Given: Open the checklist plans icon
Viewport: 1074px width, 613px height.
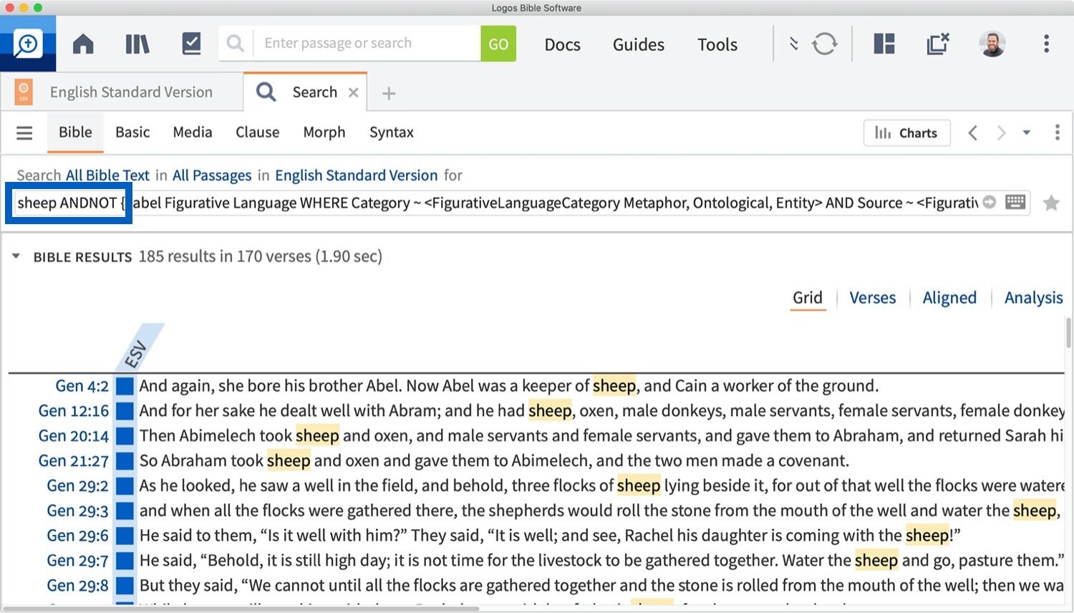Looking at the screenshot, I should click(x=191, y=44).
